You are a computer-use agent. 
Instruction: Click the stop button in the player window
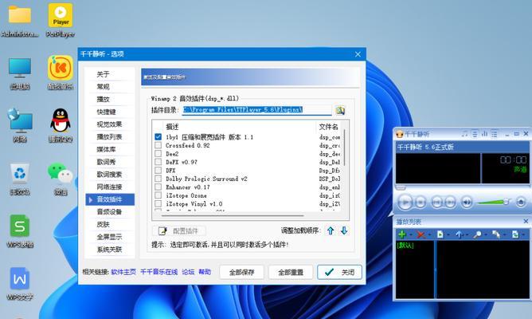pos(421,203)
